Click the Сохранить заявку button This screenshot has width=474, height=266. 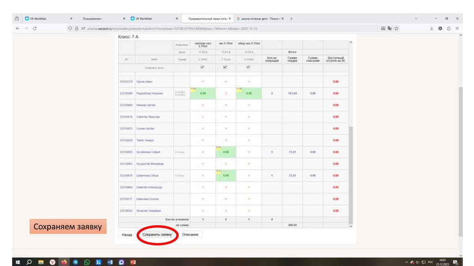point(157,234)
